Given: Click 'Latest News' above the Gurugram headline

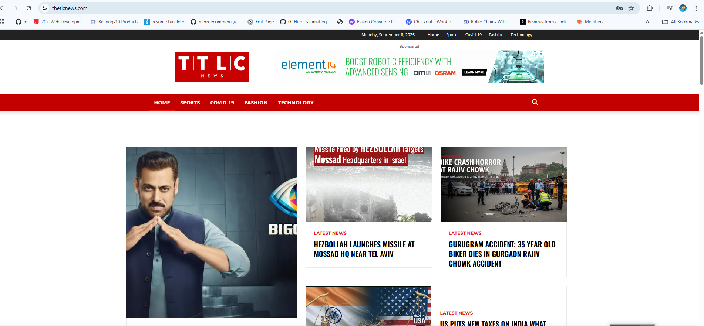Looking at the screenshot, I should pos(465,233).
